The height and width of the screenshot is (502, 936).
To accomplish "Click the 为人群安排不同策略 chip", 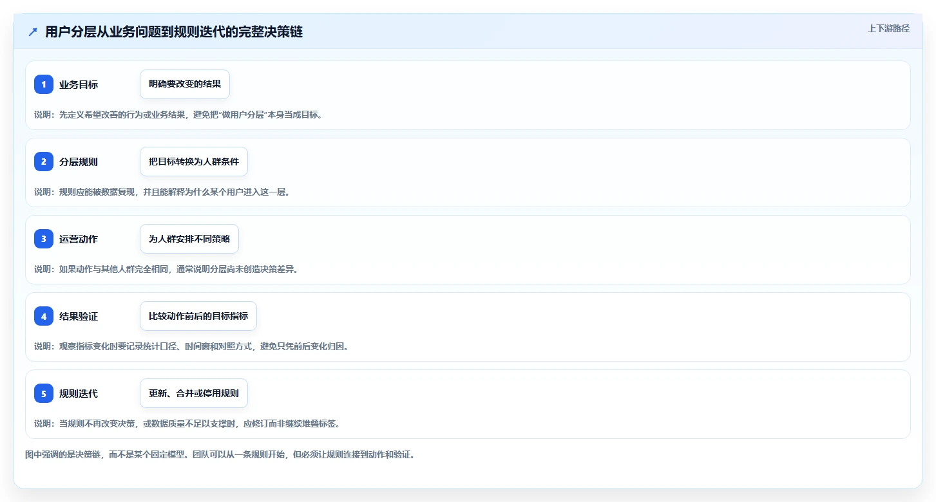I will click(x=189, y=239).
